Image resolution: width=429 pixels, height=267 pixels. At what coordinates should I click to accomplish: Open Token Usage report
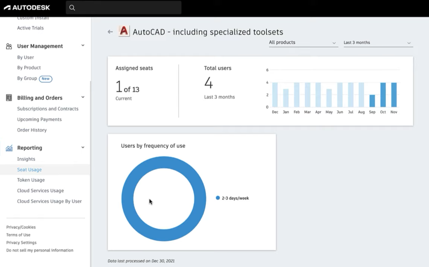pos(31,180)
